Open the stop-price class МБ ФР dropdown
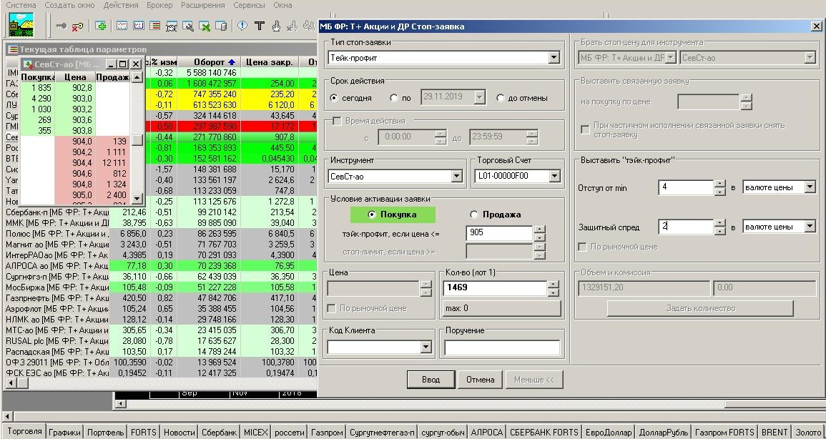826x439 pixels. coord(670,58)
